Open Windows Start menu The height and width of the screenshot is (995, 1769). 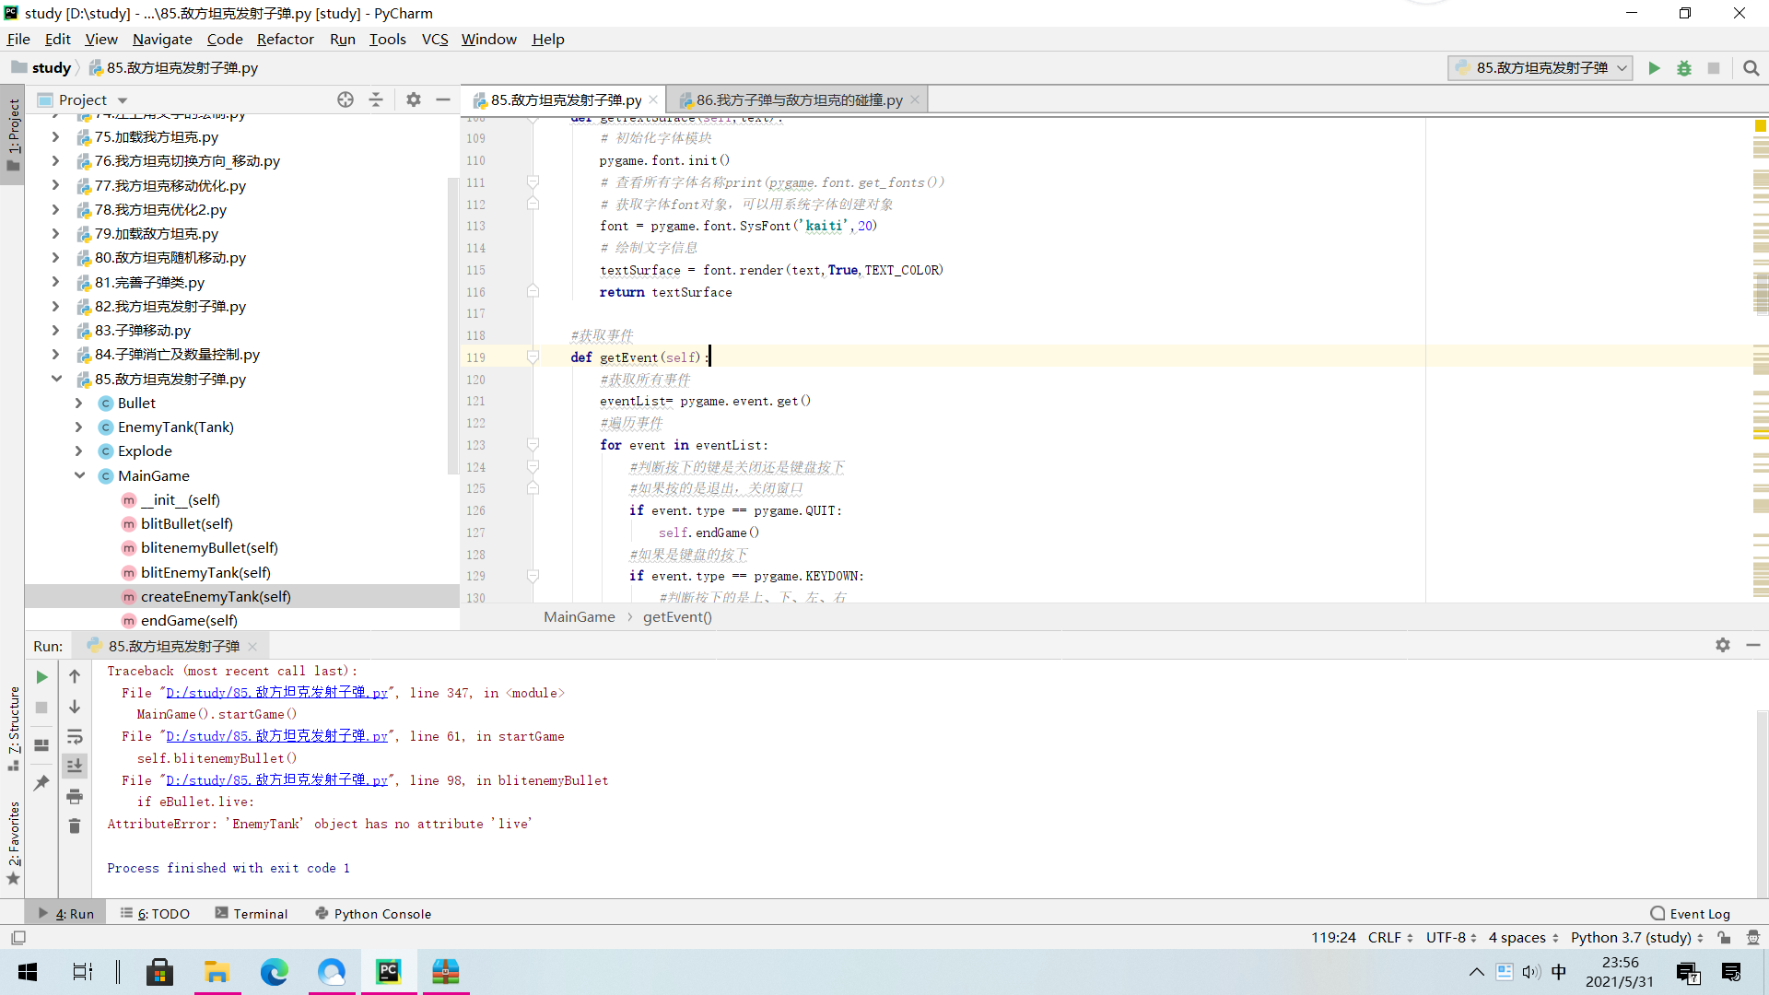point(28,972)
